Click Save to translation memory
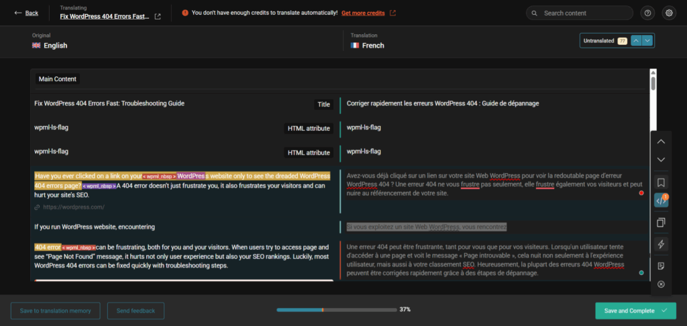 point(55,311)
